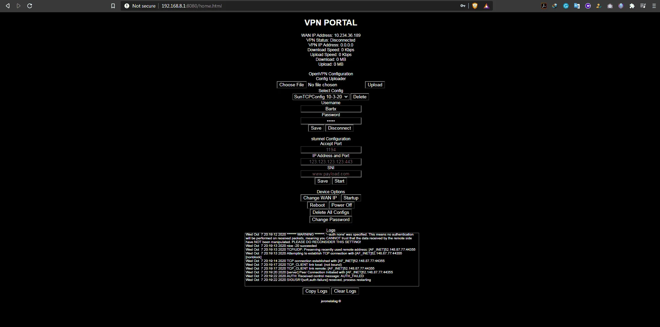Save the OpenVPN credentials
This screenshot has height=327, width=660.
[x=316, y=128]
